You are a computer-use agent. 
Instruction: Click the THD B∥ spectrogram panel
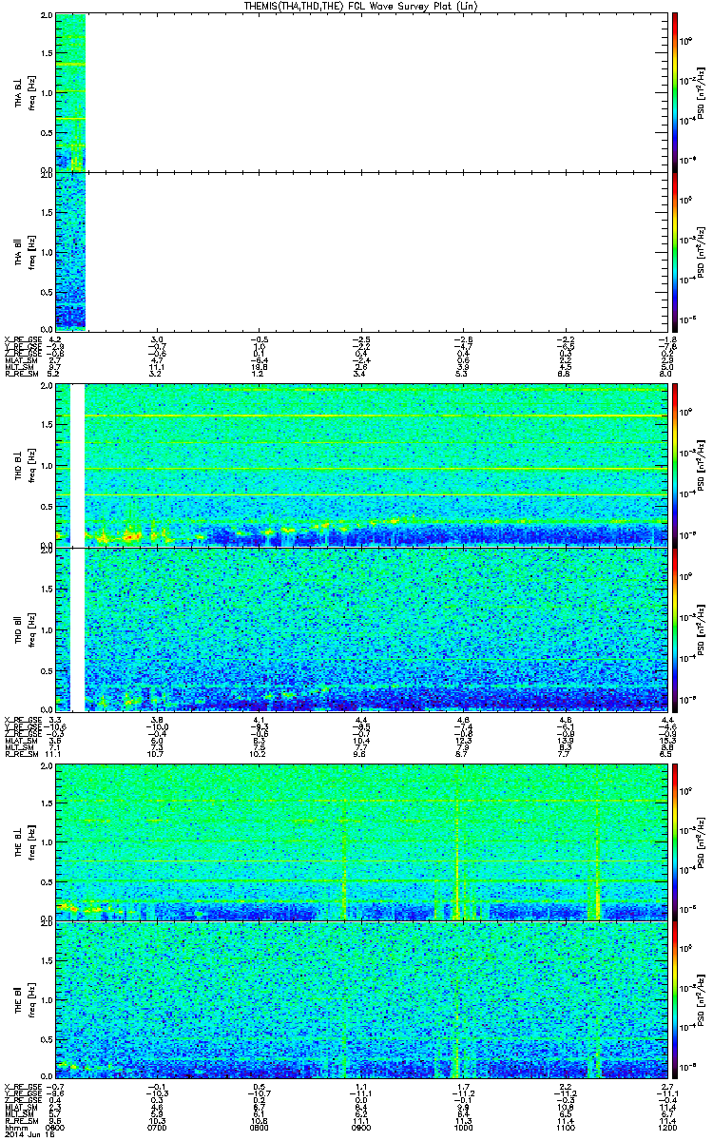coord(361,629)
